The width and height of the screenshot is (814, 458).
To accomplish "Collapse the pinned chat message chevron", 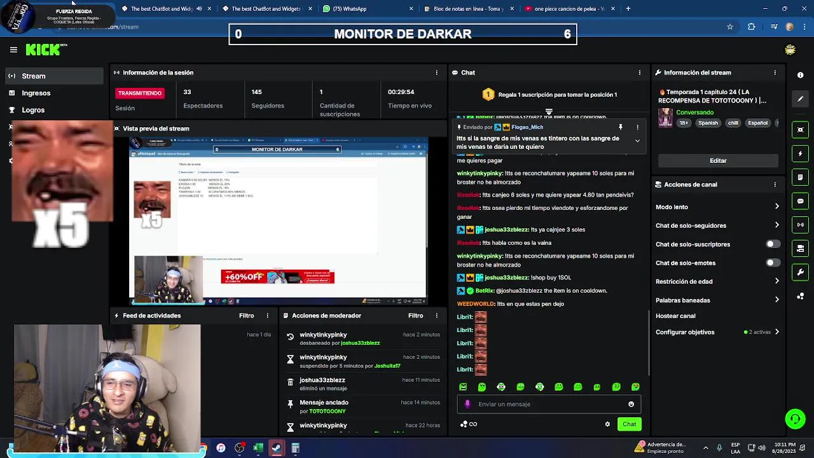I will (x=637, y=141).
